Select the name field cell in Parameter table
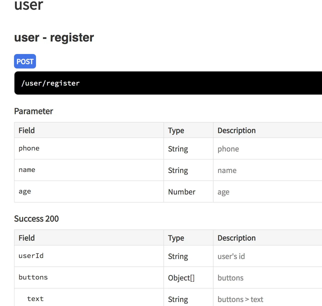Screen dimensions: 322x306 pos(27,170)
